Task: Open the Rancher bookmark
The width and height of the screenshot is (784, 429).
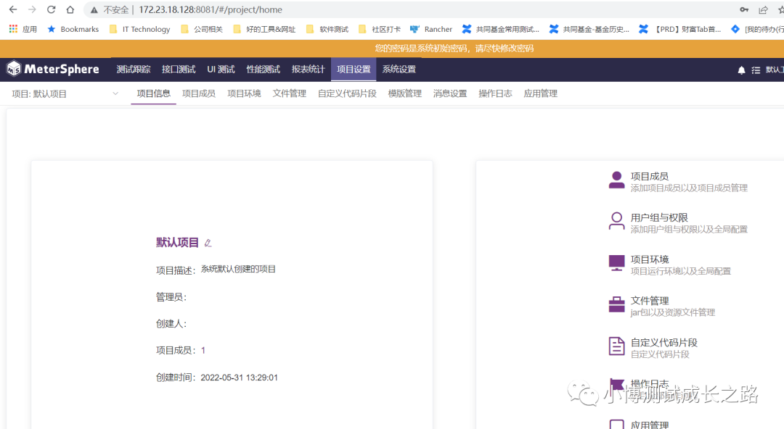Action: point(431,29)
